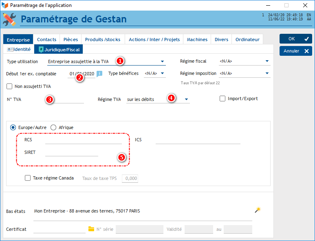Open the Régime fiscal dropdown

click(267, 61)
